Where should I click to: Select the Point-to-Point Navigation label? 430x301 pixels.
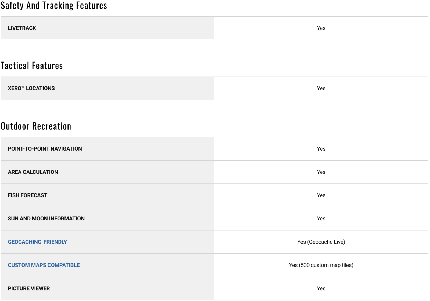pos(45,149)
